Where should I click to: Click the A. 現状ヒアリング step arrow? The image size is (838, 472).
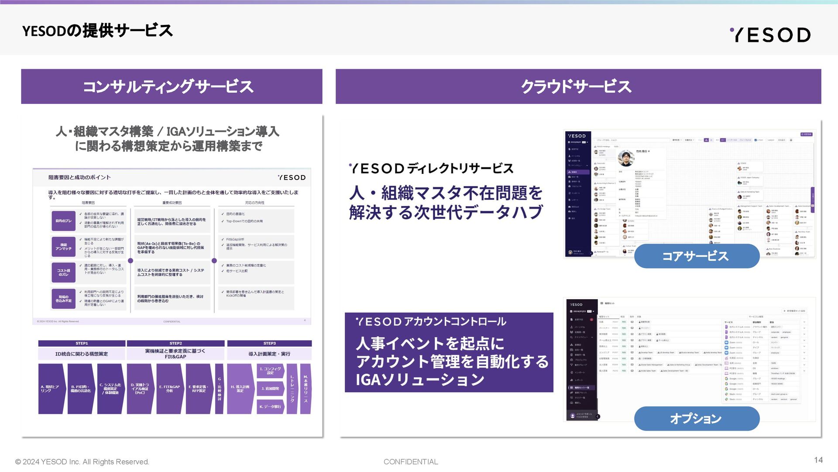tap(51, 389)
